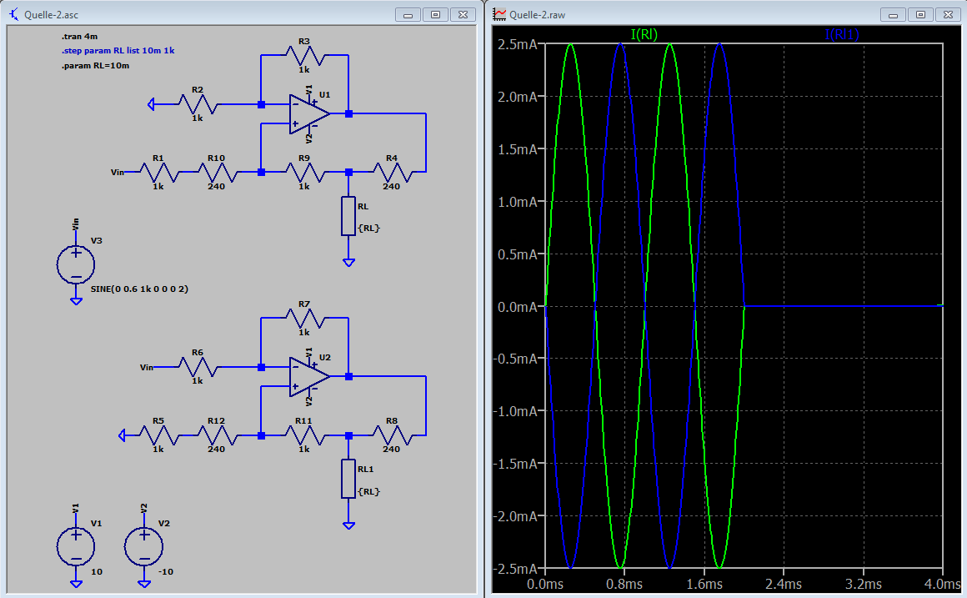Click the {RL} value next to RL
The width and height of the screenshot is (967, 598).
pos(368,228)
